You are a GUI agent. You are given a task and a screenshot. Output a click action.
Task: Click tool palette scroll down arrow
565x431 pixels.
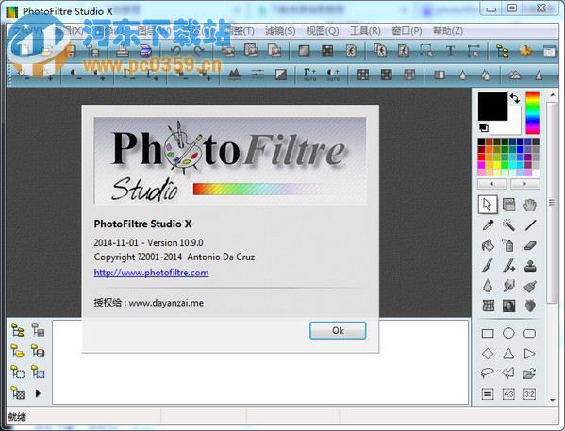[x=553, y=400]
